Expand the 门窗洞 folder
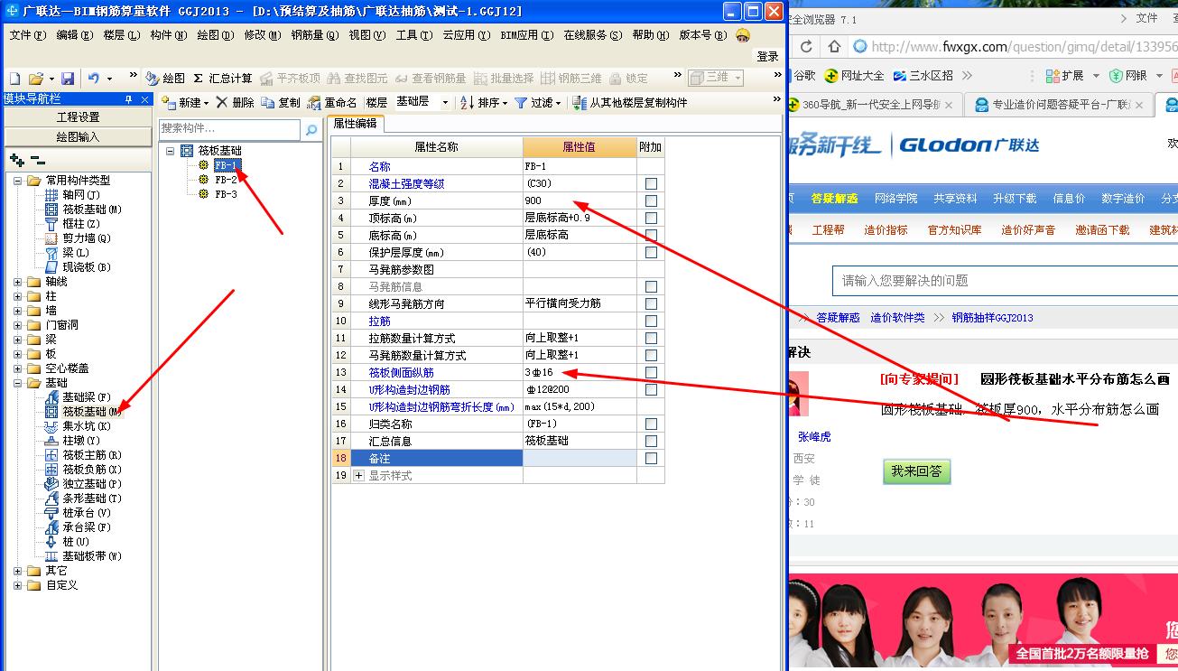The image size is (1178, 671). 18,325
